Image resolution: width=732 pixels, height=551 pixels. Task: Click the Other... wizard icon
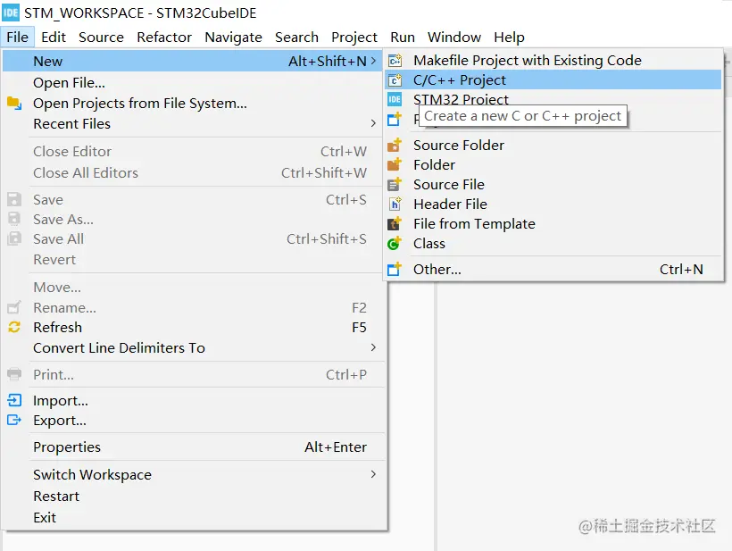[x=395, y=269]
